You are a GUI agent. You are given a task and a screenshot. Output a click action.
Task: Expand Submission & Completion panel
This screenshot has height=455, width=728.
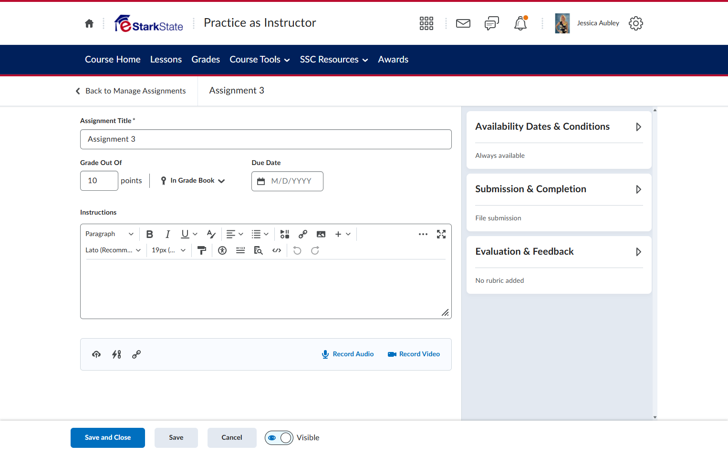[559, 189]
